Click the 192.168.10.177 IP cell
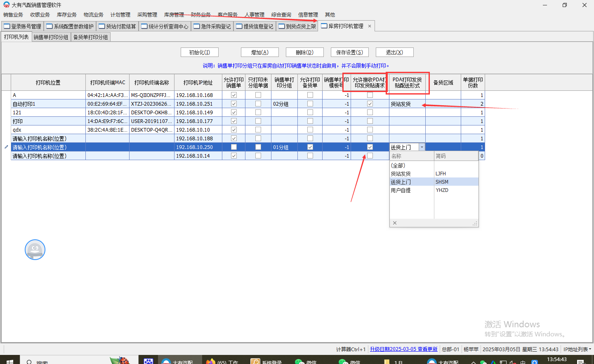594x364 pixels. click(198, 121)
